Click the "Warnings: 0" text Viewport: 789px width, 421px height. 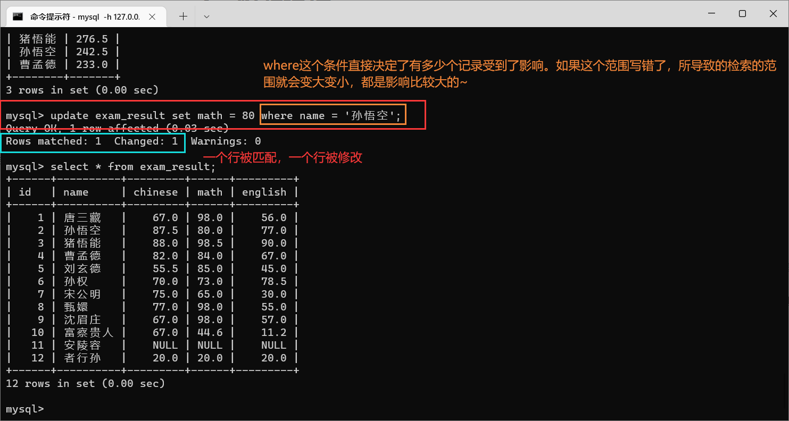[x=226, y=141]
